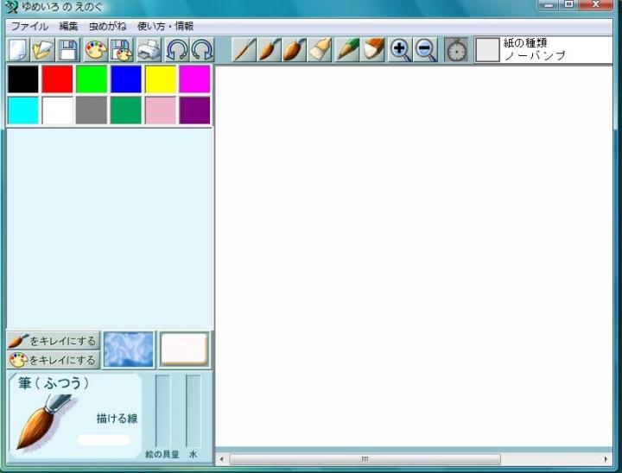
Task: Zoom out with the magnifier minus icon
Action: pyautogui.click(x=426, y=50)
